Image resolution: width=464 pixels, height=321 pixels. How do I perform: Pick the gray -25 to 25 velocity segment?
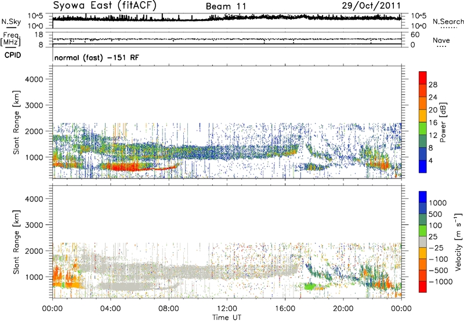(423, 242)
